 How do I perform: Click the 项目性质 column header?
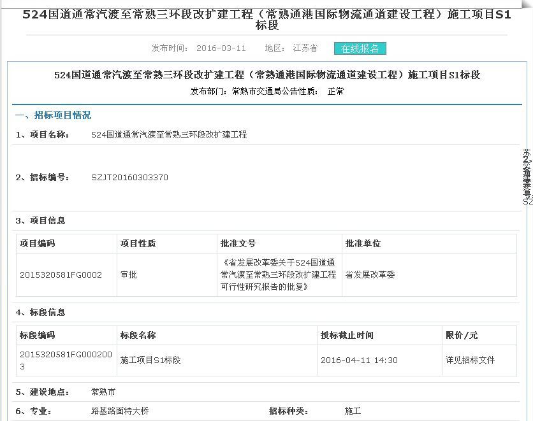(138, 244)
